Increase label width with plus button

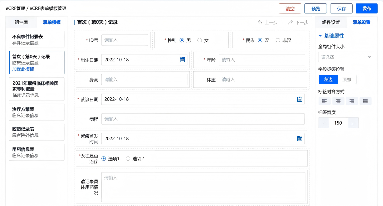[x=352, y=123]
